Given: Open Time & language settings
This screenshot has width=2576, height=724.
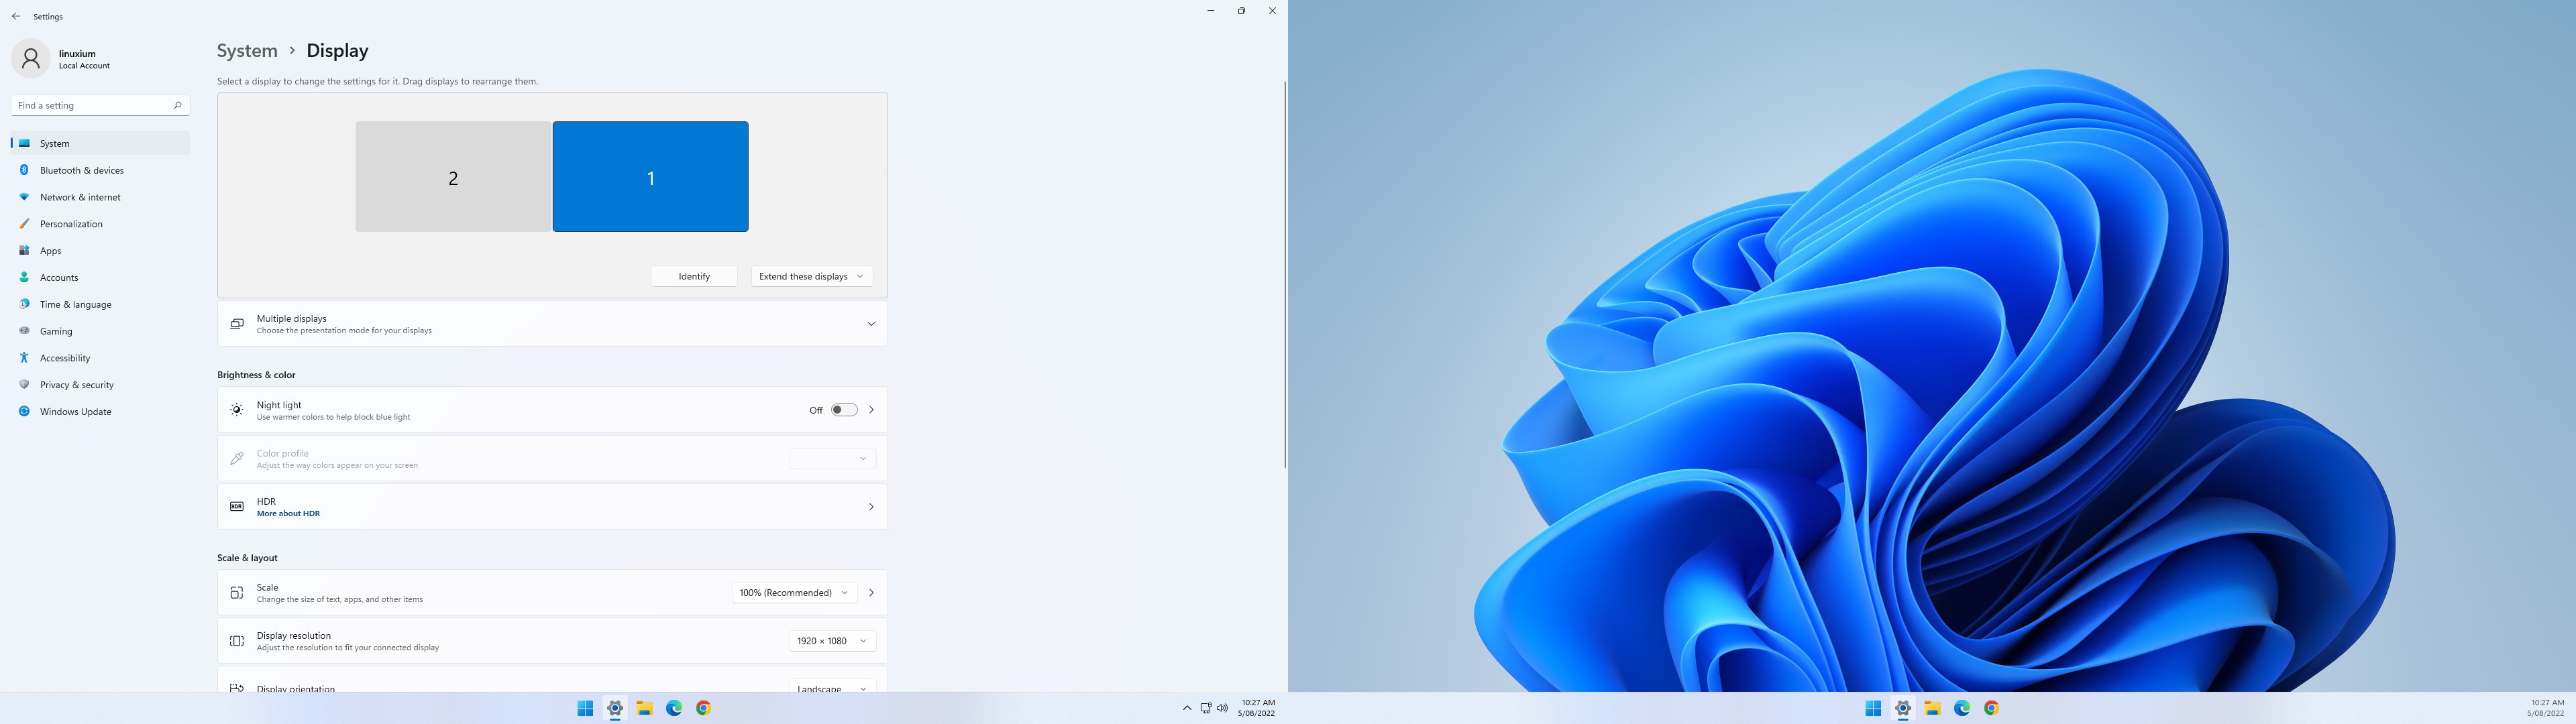Looking at the screenshot, I should coord(100,304).
